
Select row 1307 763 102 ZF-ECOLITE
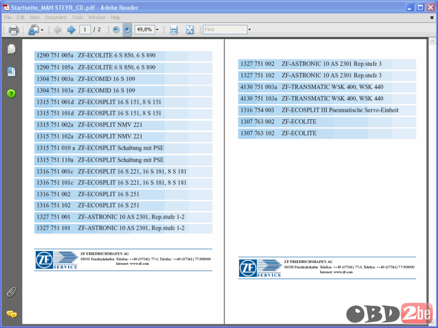327,134
